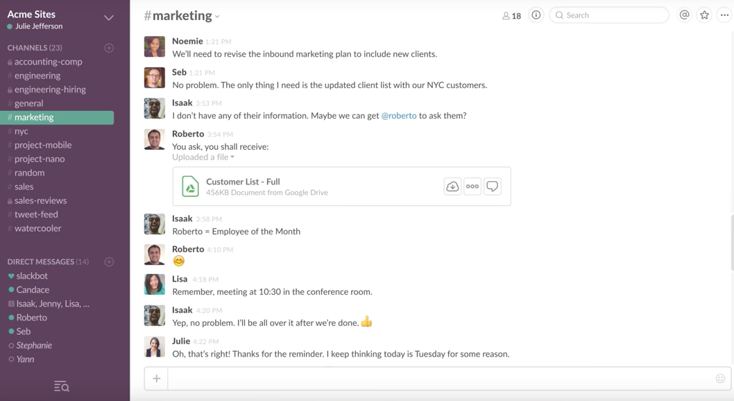The height and width of the screenshot is (401, 734).
Task: Show mentions with the @ icon
Action: click(684, 15)
